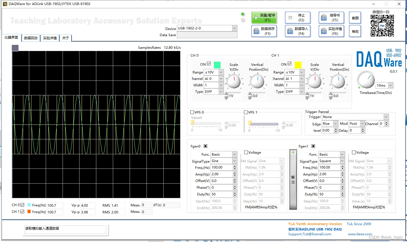This screenshot has width=407, height=242.
Task: Enable the VPS 0 checkbox
Action: coord(192,112)
